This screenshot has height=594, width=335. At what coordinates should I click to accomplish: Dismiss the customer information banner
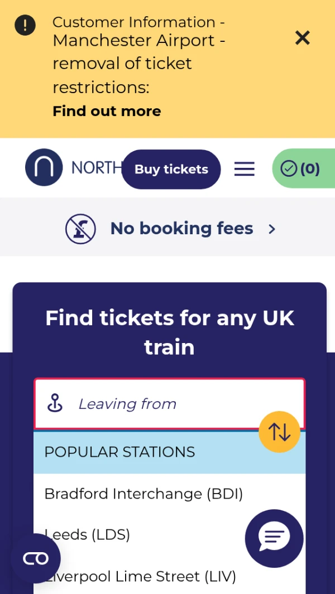coord(302,38)
